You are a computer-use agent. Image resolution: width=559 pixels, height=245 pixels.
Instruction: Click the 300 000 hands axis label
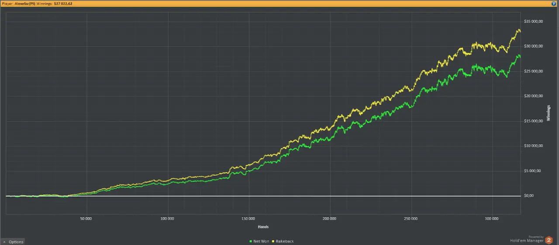point(492,218)
